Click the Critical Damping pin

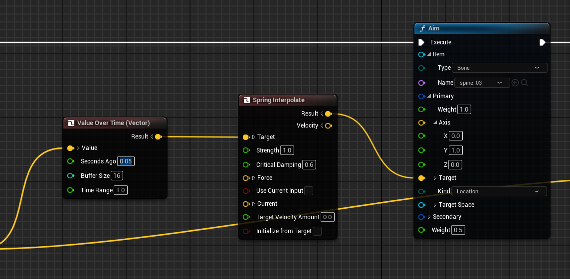246,165
